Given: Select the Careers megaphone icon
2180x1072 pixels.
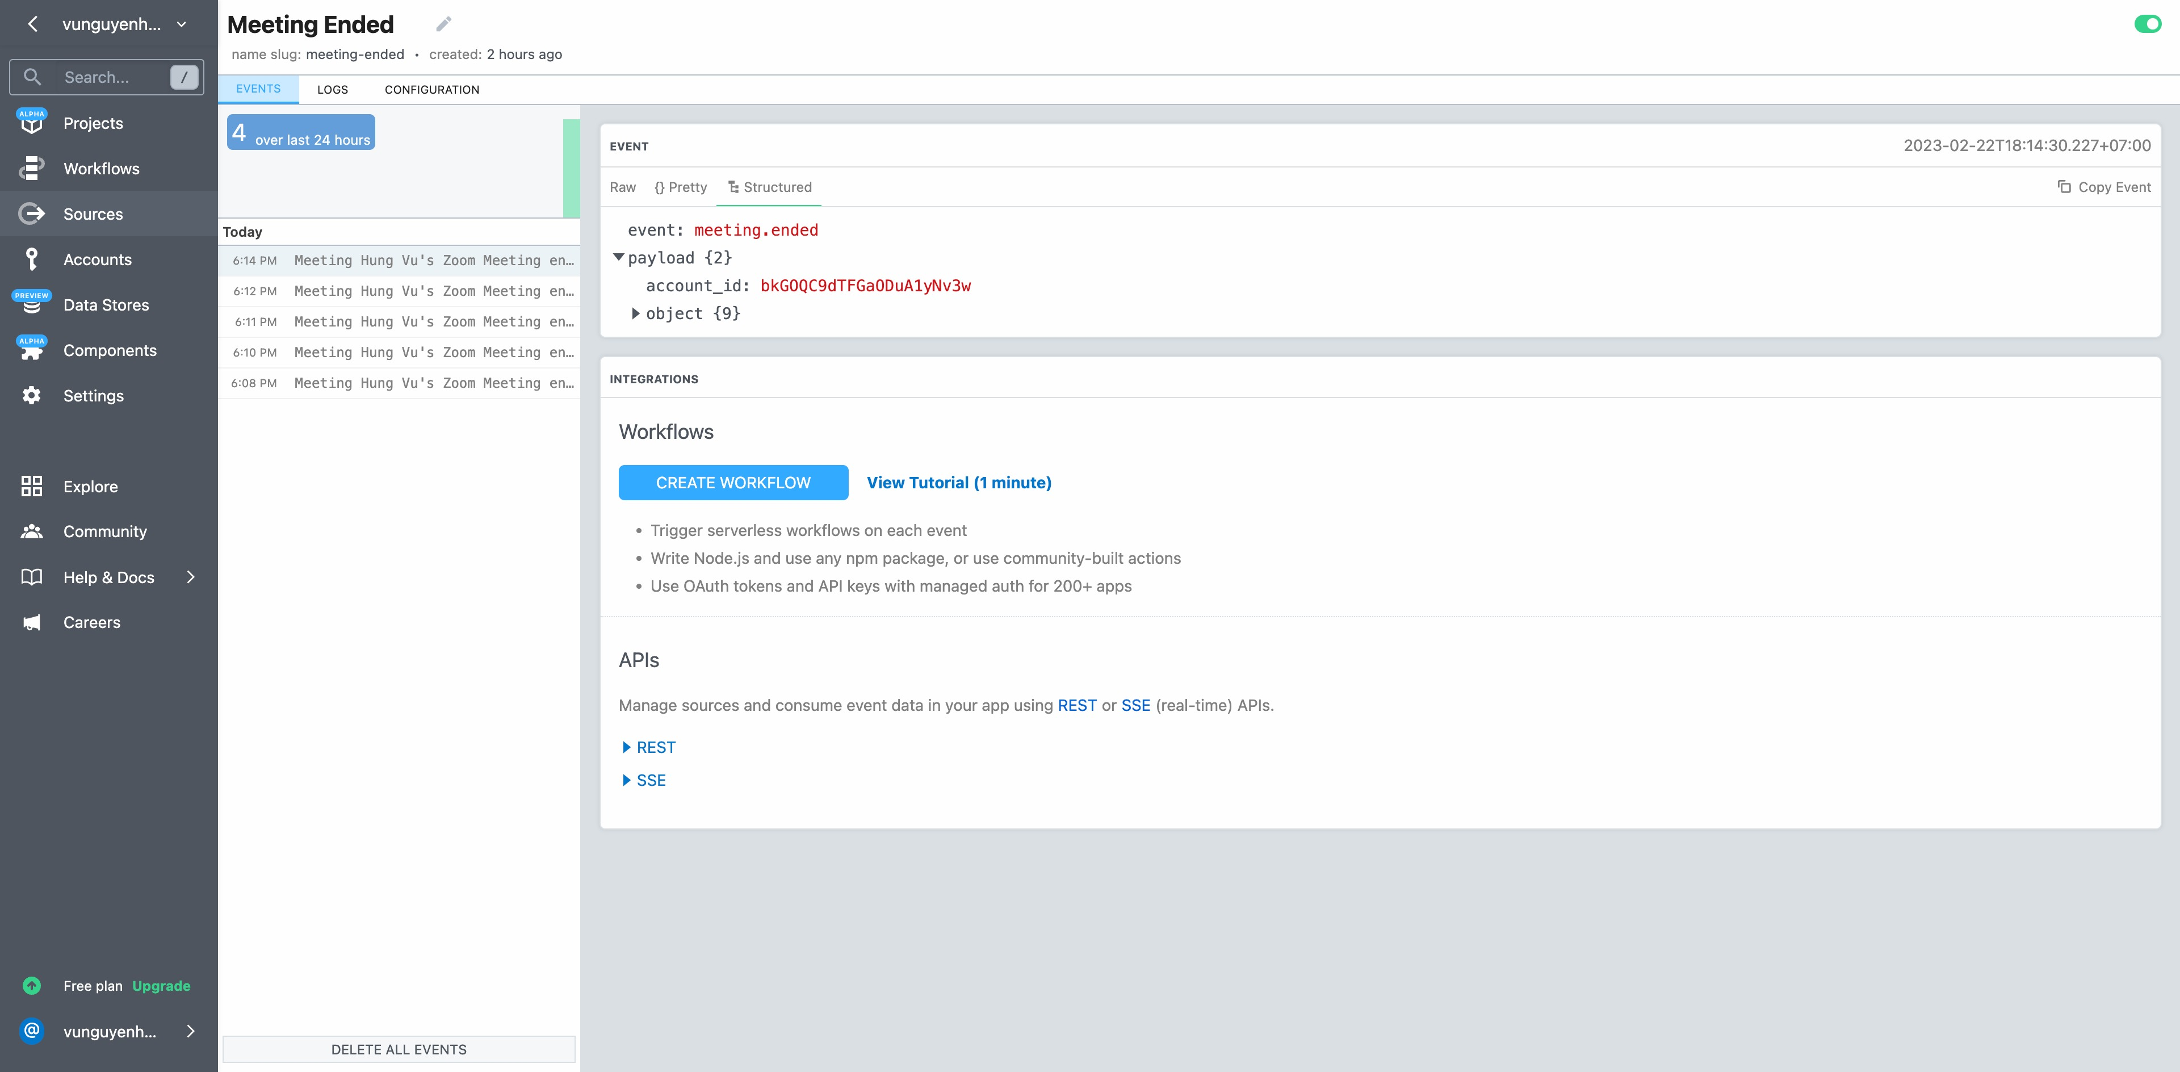Looking at the screenshot, I should pyautogui.click(x=31, y=622).
